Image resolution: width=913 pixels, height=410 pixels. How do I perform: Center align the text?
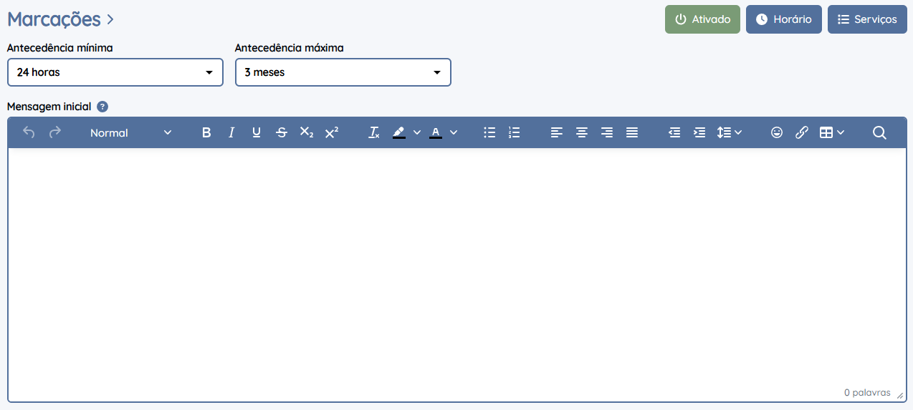point(582,132)
